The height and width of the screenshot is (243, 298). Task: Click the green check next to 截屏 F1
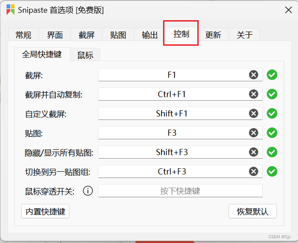click(272, 75)
